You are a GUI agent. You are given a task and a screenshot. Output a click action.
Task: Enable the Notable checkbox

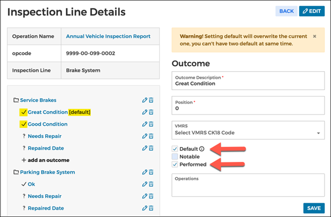click(x=175, y=157)
